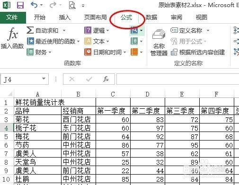The image size is (239, 185).
Task: Click the 品种 header cell
Action: click(37, 111)
